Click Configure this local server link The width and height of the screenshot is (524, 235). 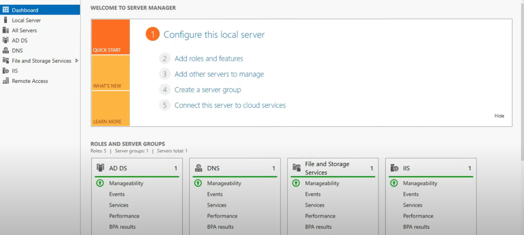(214, 35)
